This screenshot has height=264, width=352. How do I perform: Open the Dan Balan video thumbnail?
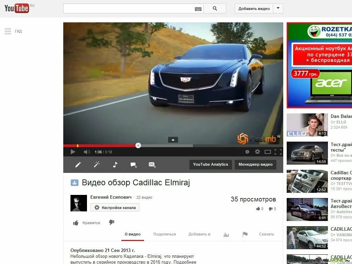307,125
